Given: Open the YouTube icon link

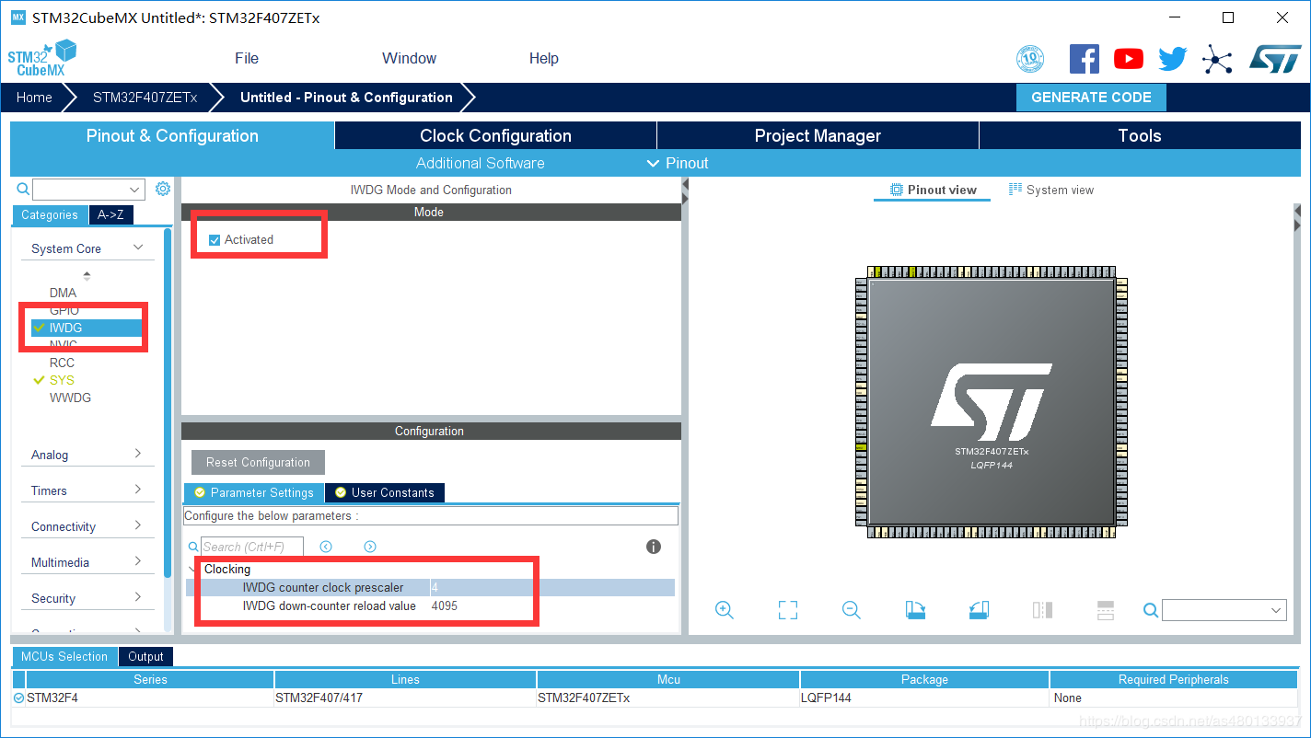Looking at the screenshot, I should tap(1128, 59).
